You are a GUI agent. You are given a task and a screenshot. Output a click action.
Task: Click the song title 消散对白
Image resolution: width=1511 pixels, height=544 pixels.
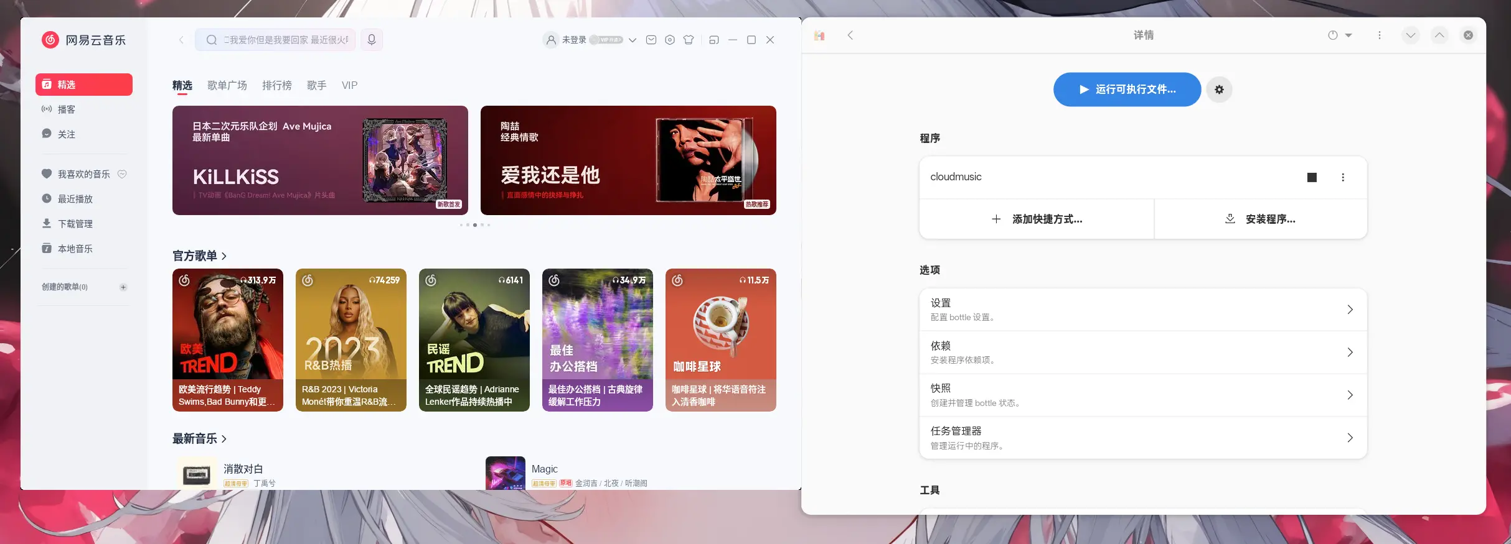click(x=243, y=469)
